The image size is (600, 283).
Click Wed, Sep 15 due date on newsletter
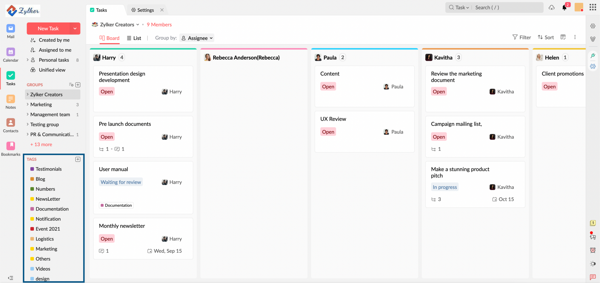pos(164,251)
